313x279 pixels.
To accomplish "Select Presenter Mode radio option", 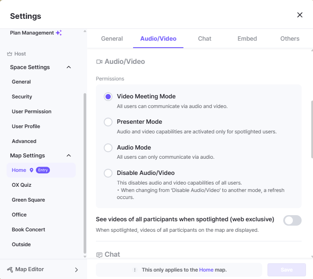I will point(108,122).
